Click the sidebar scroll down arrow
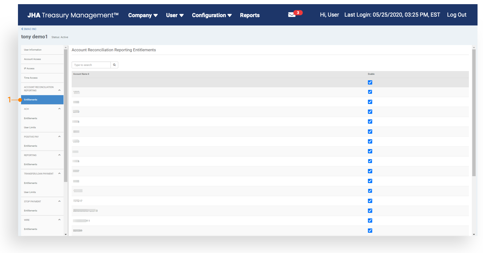Image resolution: width=483 pixels, height=253 pixels. click(66, 234)
